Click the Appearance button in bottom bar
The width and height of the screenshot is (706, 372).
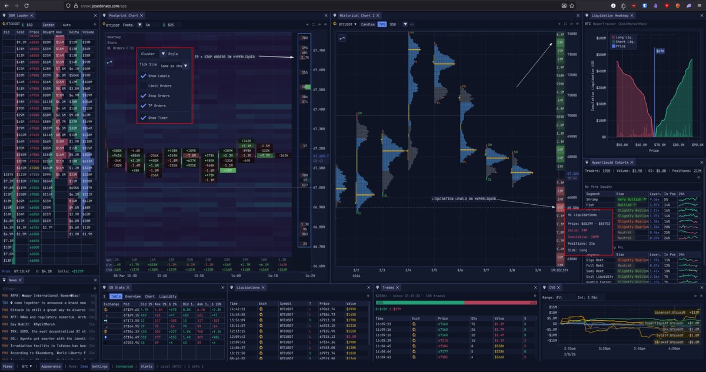tap(51, 366)
